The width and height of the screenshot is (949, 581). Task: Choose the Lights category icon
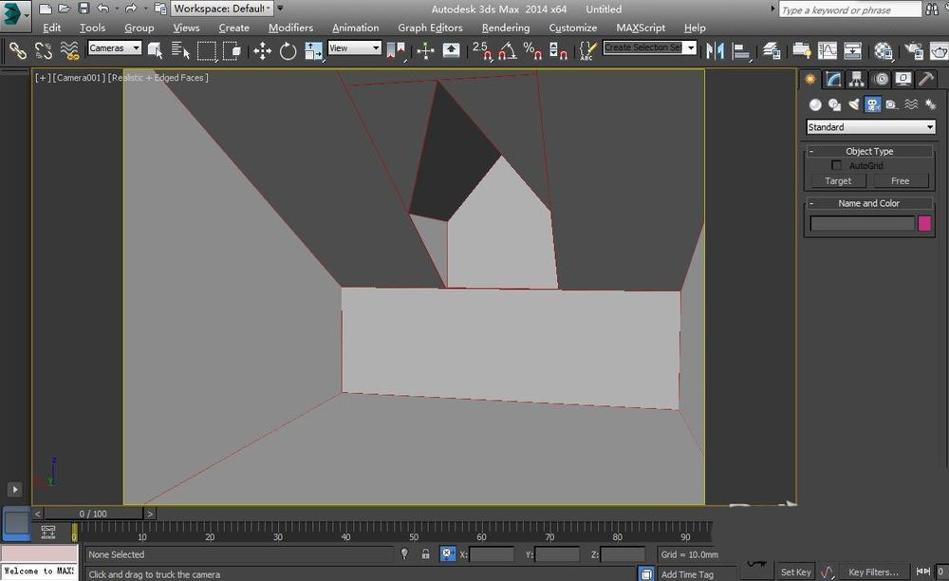click(854, 104)
